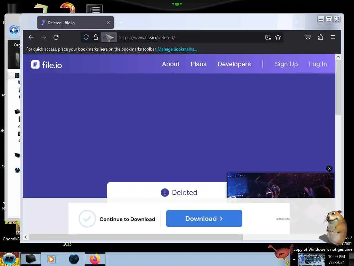Viewport: 354px width, 266px height.
Task: Open Firefox extensions puzzle icon
Action: [x=320, y=37]
